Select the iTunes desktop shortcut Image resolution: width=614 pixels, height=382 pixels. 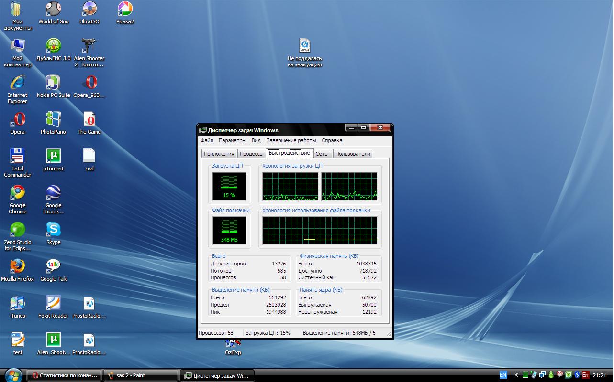18,304
